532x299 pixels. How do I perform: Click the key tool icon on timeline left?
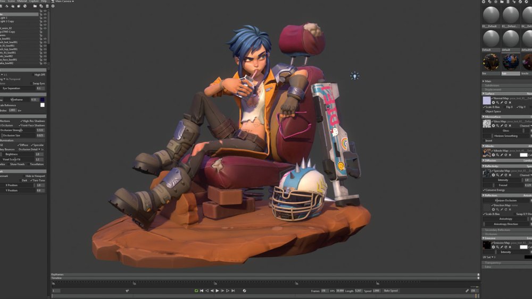coord(127,291)
